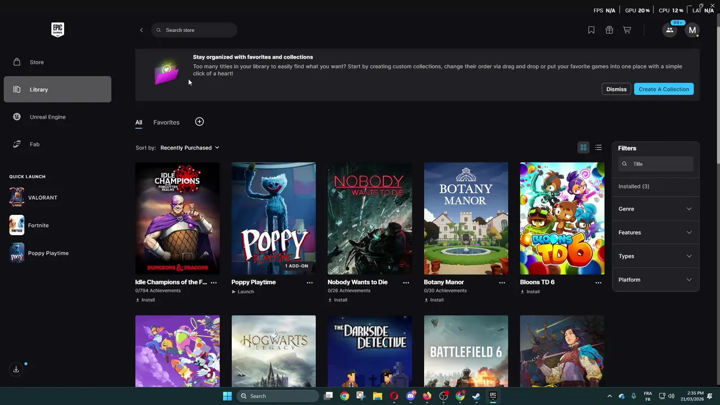The width and height of the screenshot is (720, 405).
Task: Go back with the back arrow
Action: click(x=141, y=30)
